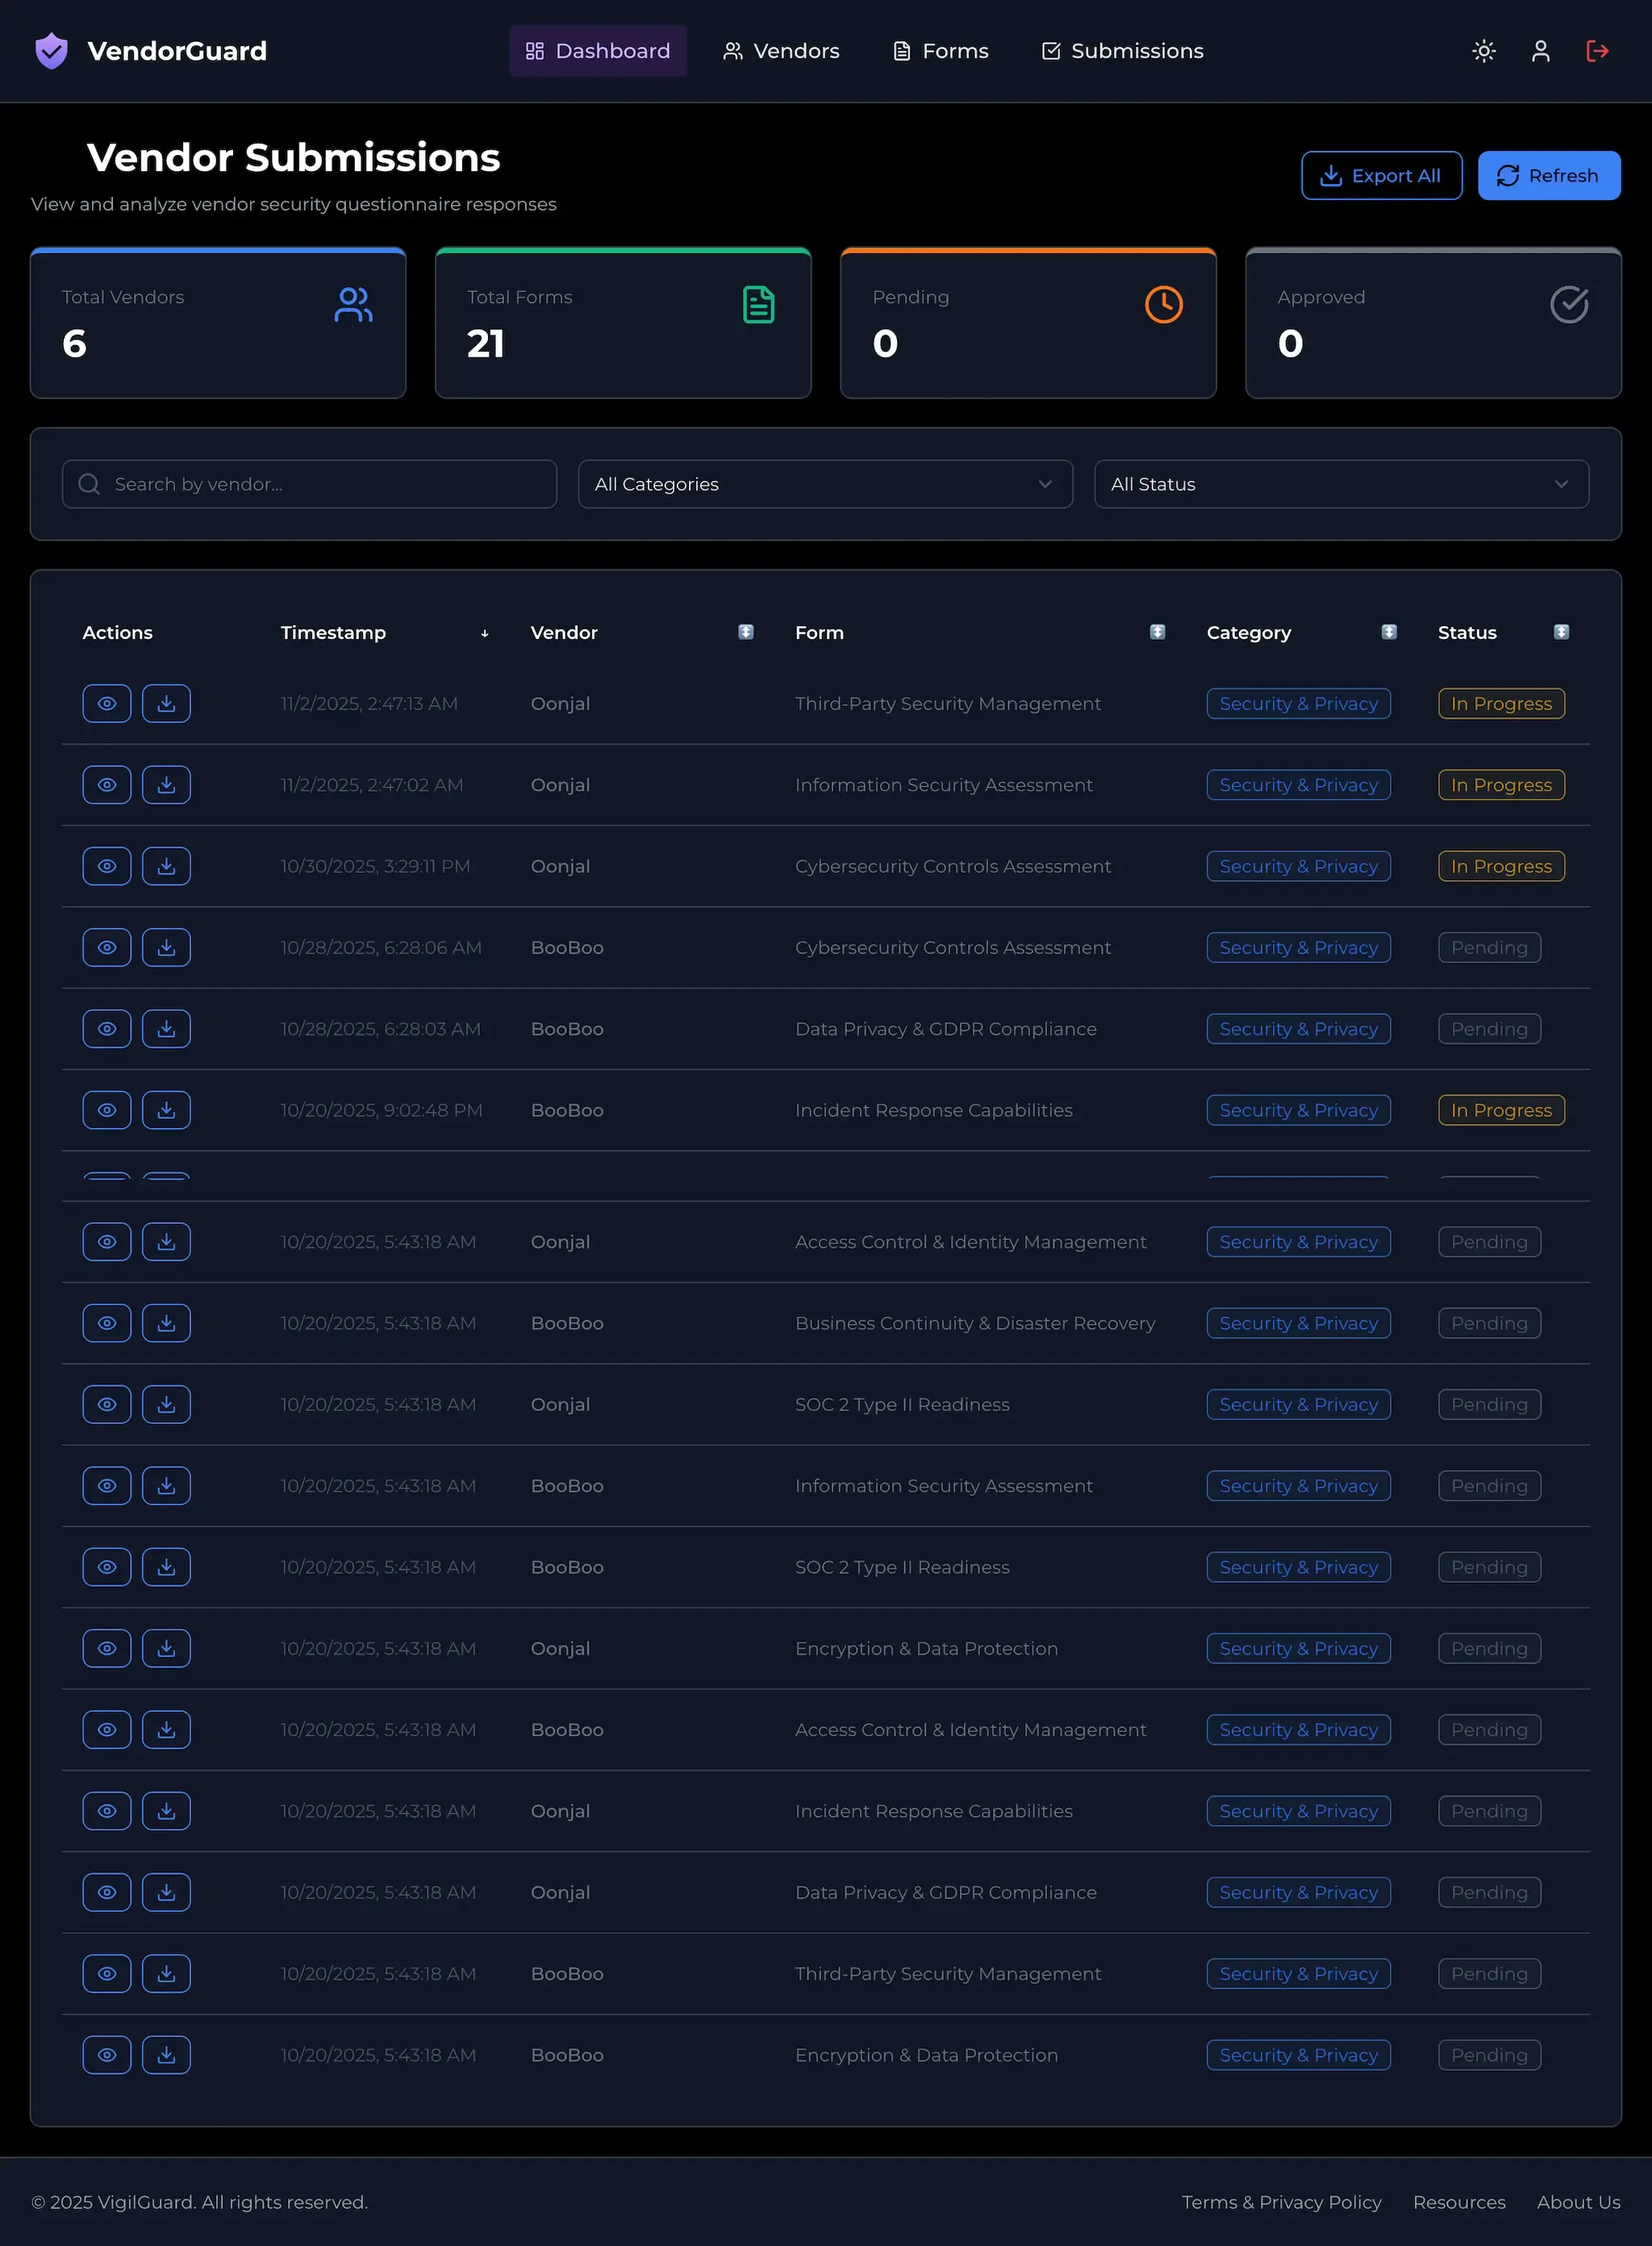Click the sort icon on the Vendor column
Screen dimensions: 1652x2246
coord(746,632)
